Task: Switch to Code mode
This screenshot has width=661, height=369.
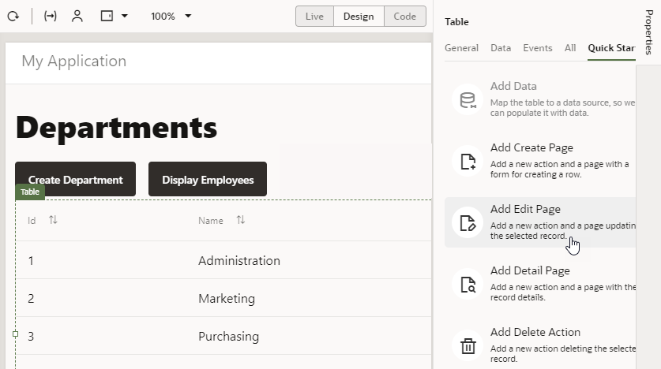Action: 404,17
